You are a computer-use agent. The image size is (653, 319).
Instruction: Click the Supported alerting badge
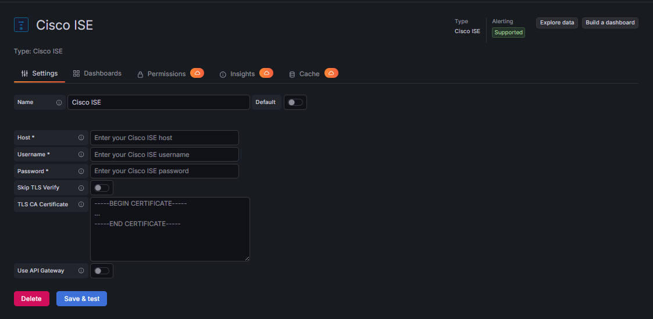click(x=508, y=33)
